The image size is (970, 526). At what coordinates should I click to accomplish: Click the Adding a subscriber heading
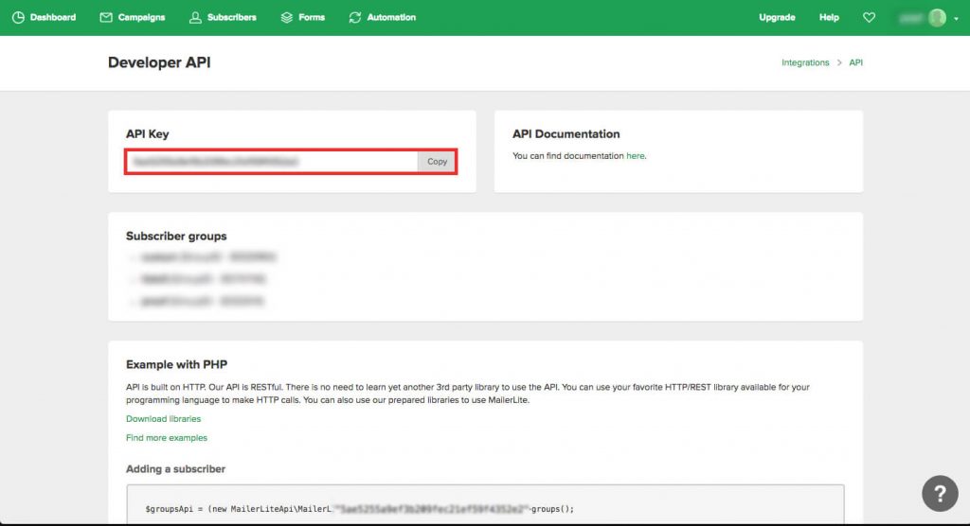pos(175,469)
